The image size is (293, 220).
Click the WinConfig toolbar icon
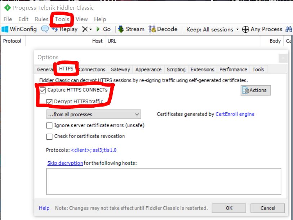pos(5,29)
